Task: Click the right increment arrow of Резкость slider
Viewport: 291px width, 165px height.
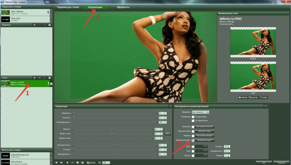Action: click(156, 118)
